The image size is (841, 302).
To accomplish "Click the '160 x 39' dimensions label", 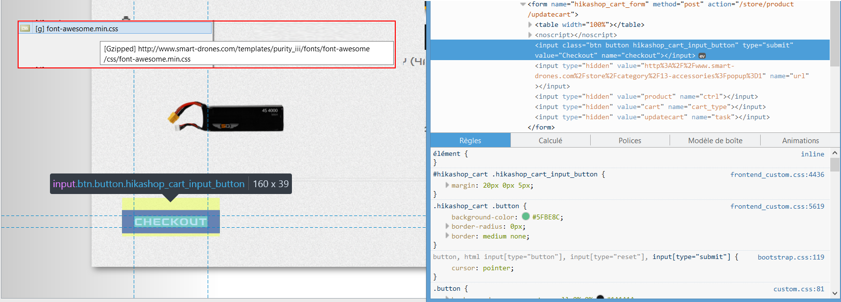I will click(x=271, y=184).
